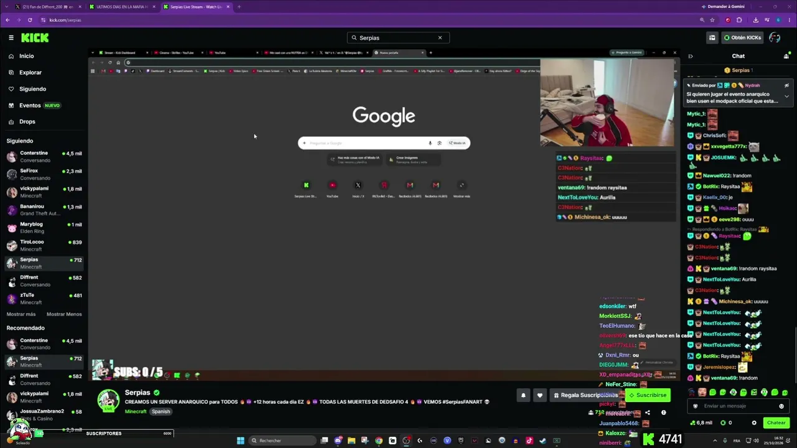Click the Minecraft category link below title
Viewport: 797px width, 448px height.
point(136,412)
